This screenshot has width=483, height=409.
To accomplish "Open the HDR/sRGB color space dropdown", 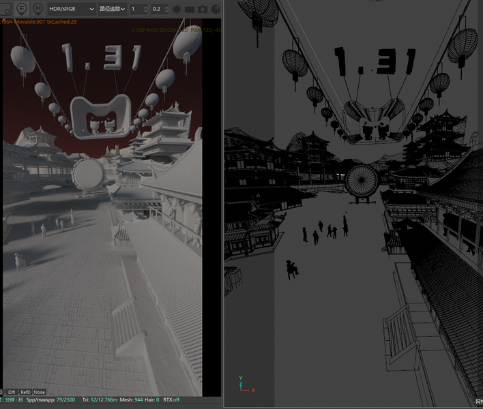I will tap(71, 9).
